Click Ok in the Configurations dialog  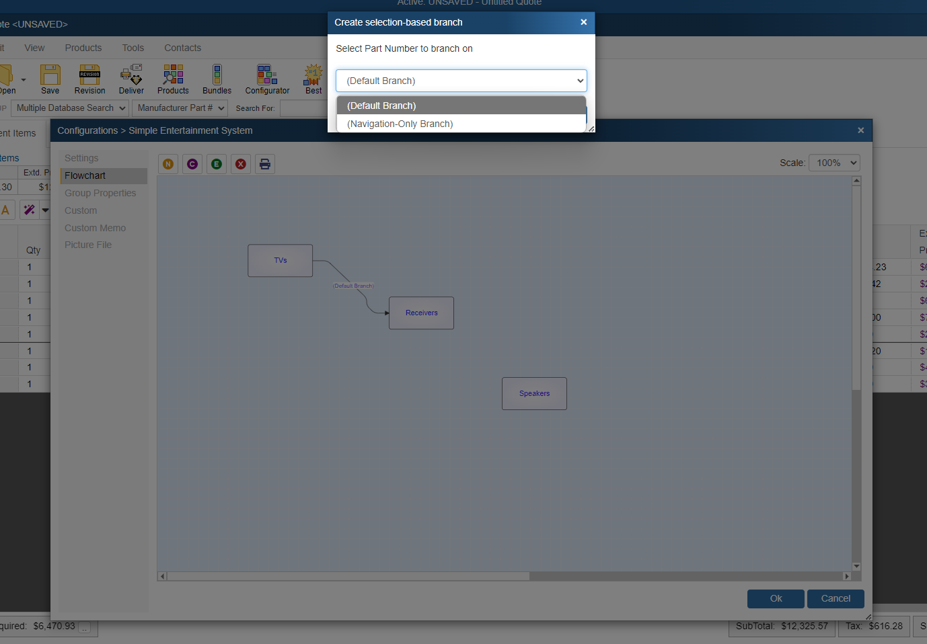(776, 598)
